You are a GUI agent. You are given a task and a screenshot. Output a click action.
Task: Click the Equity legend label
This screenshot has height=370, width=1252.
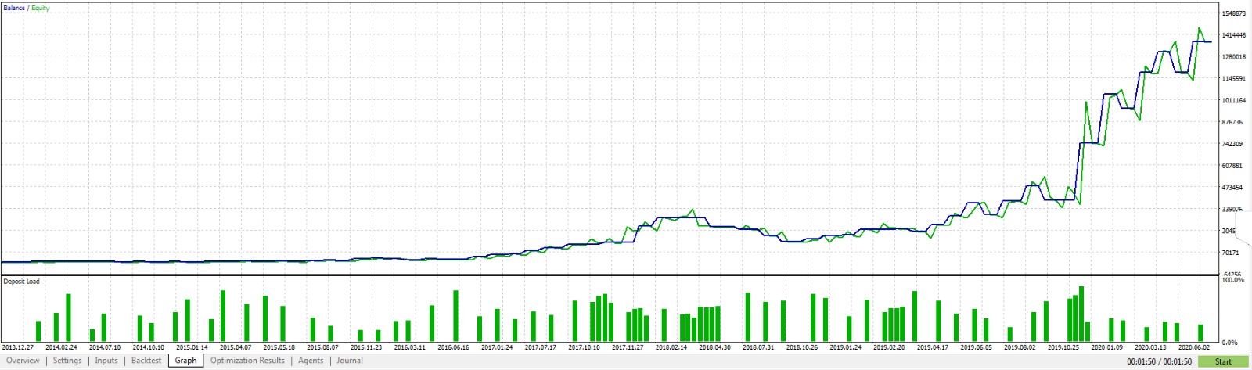click(41, 8)
